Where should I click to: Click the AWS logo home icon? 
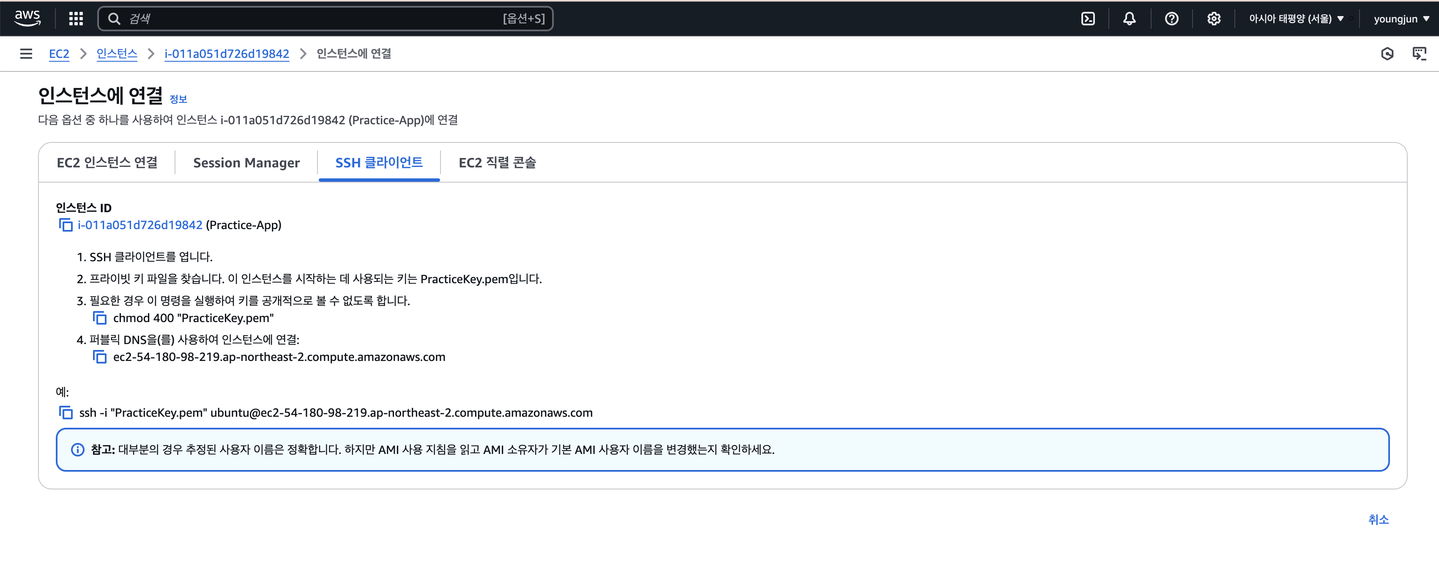(27, 18)
